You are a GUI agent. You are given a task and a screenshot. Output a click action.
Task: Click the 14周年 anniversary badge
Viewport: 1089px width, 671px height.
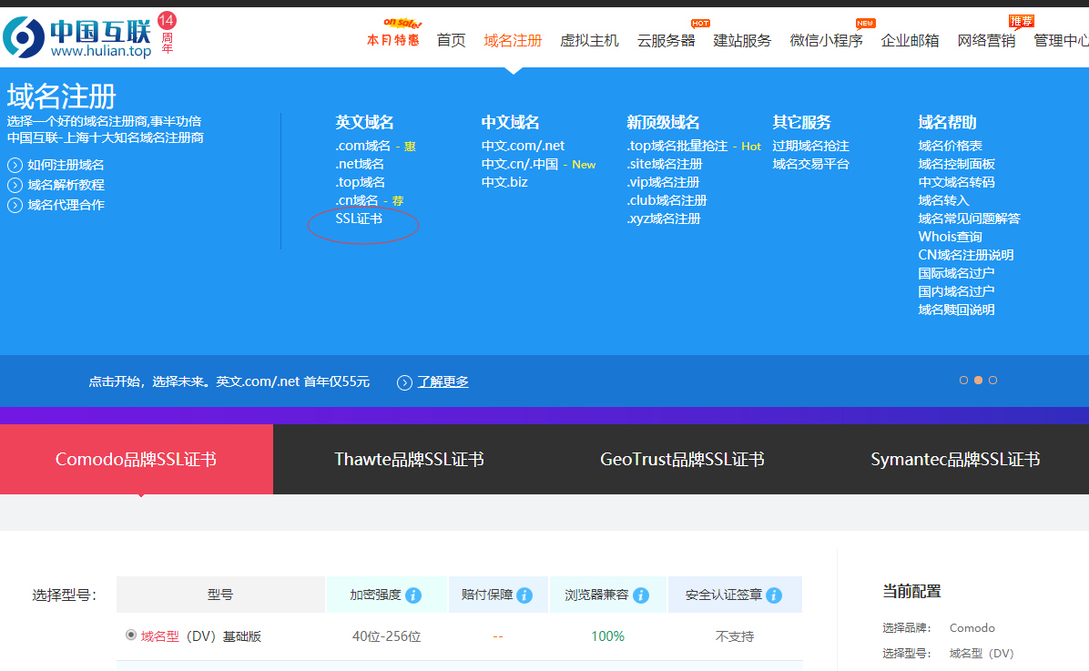pos(167,32)
